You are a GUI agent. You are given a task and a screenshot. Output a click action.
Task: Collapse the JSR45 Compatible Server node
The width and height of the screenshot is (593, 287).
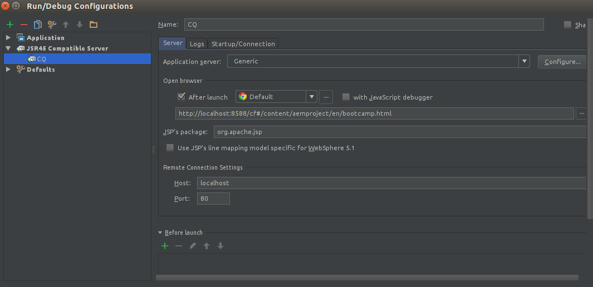coord(8,48)
